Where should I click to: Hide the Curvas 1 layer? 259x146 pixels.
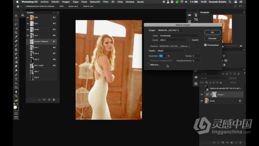tap(202, 95)
